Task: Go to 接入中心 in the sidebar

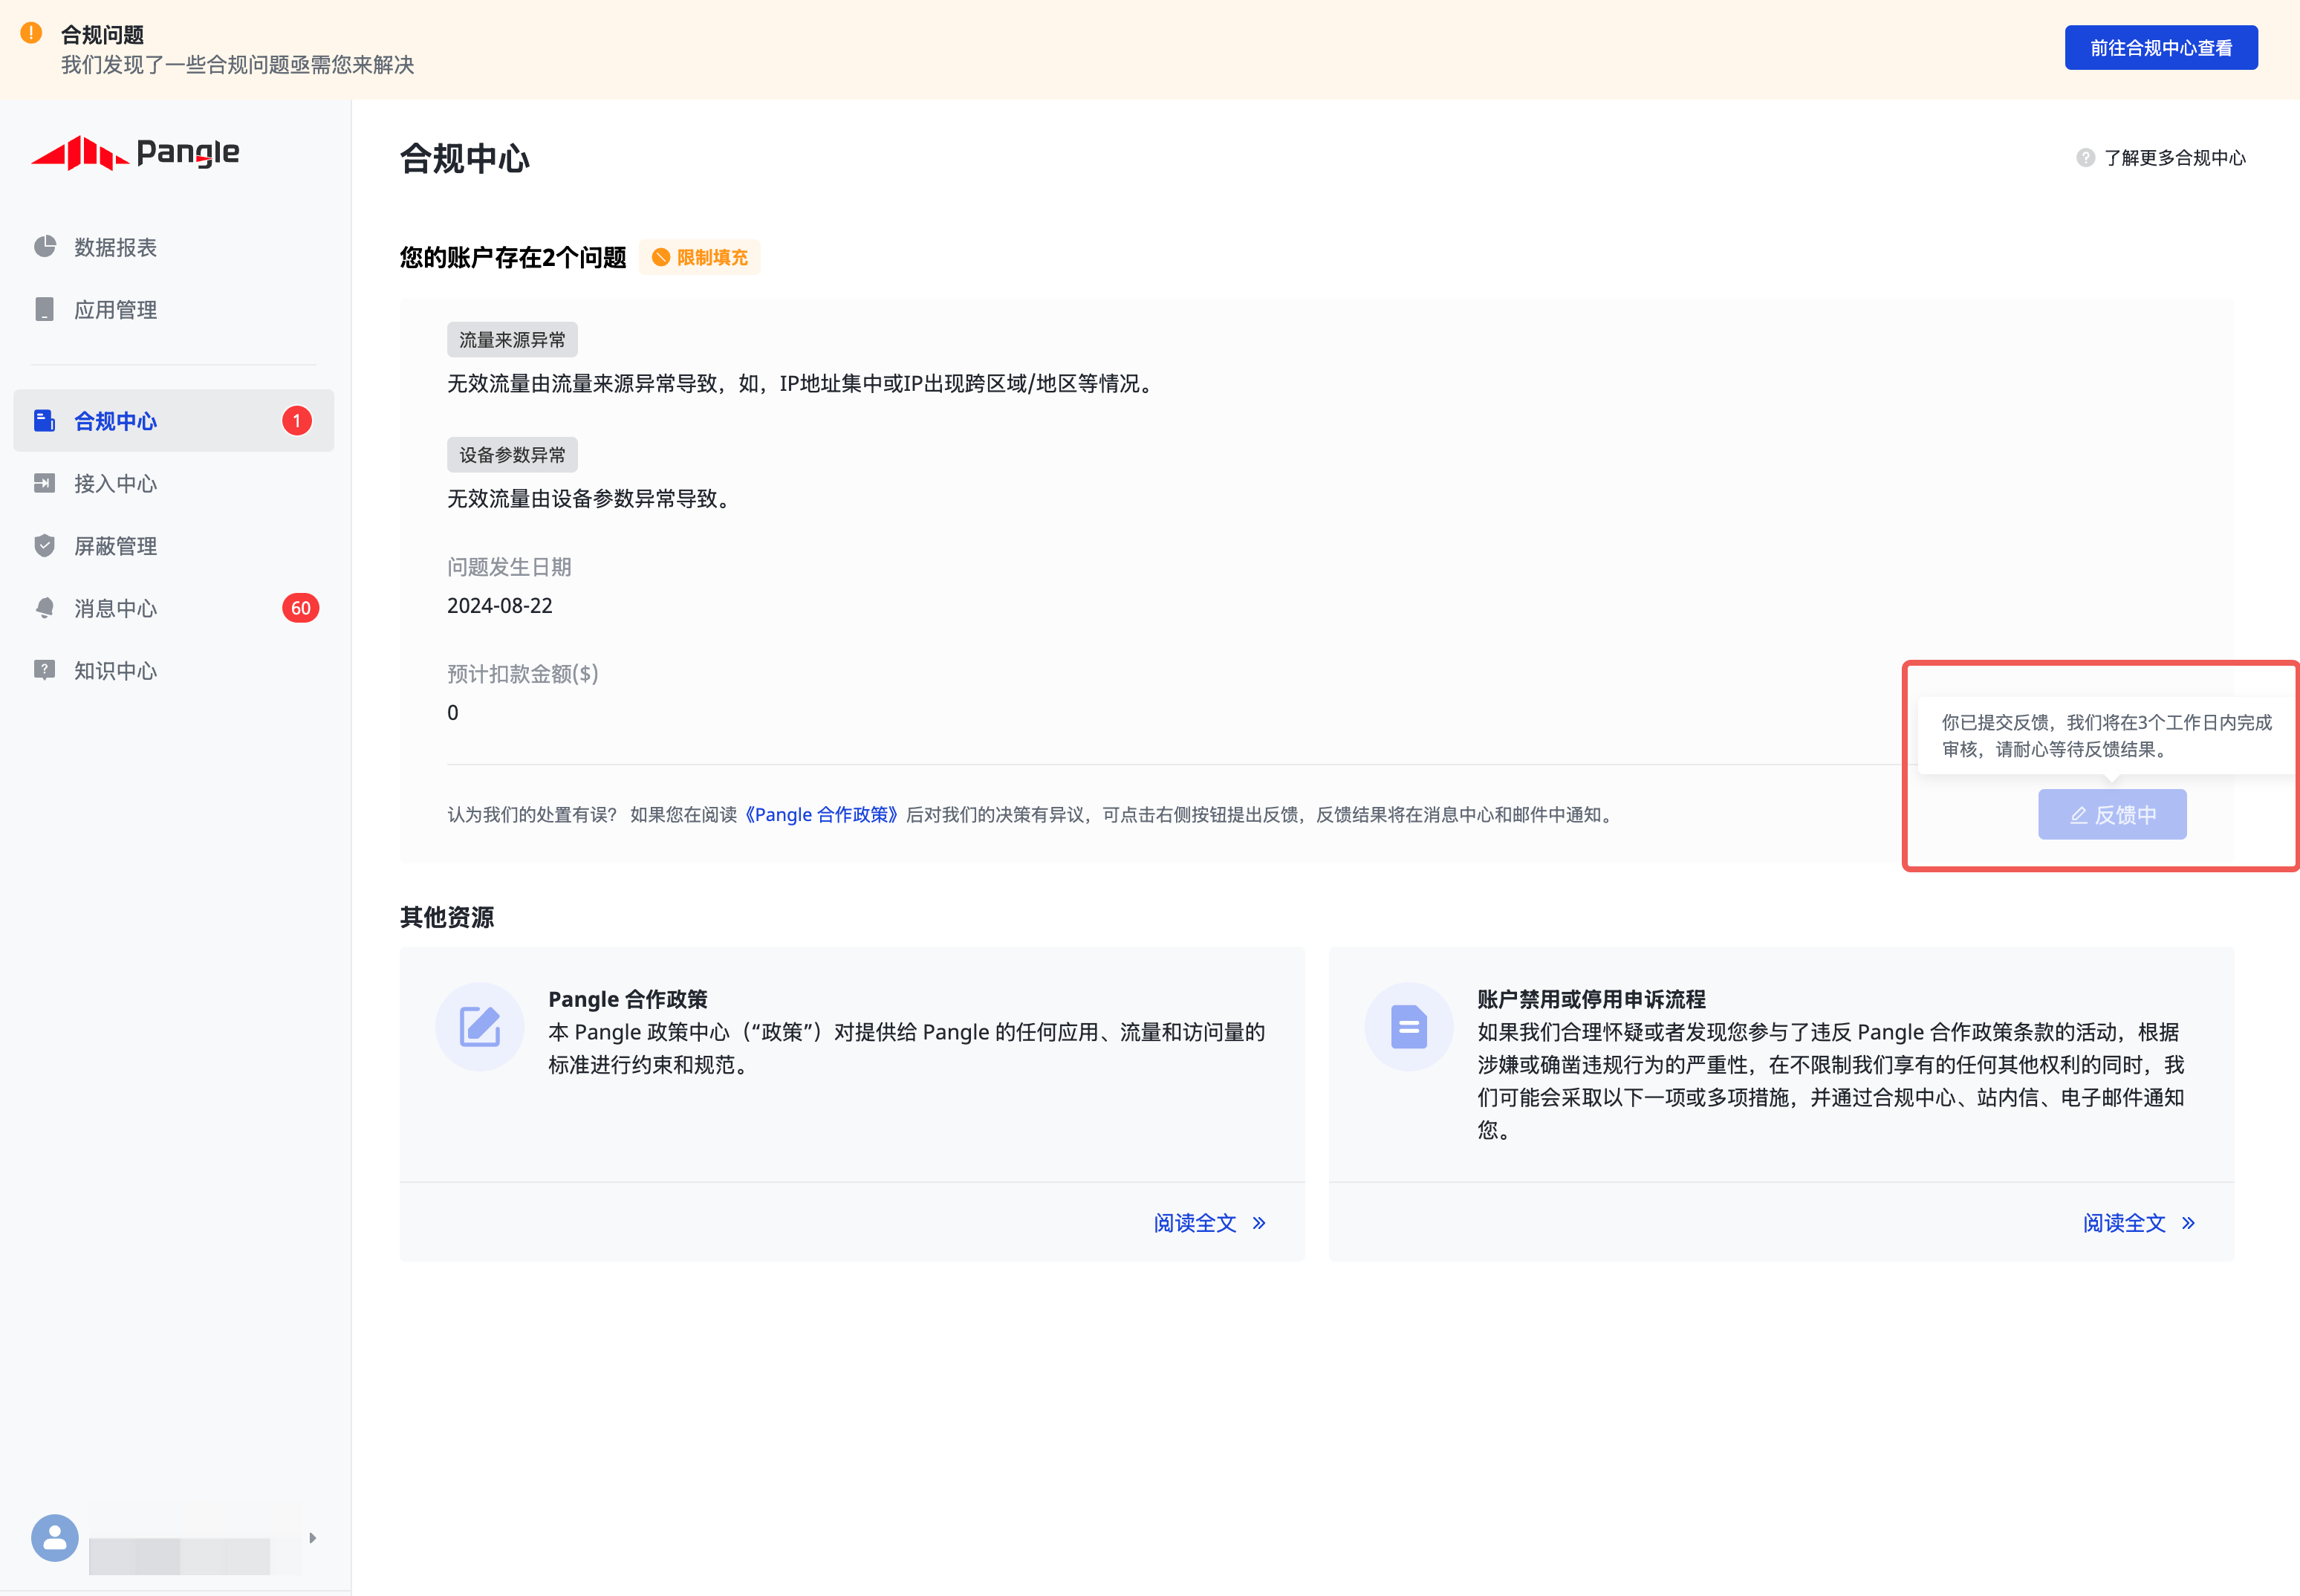Action: pyautogui.click(x=174, y=484)
